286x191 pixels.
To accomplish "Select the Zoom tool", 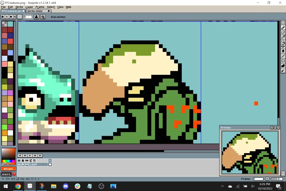I will [x=283, y=42].
